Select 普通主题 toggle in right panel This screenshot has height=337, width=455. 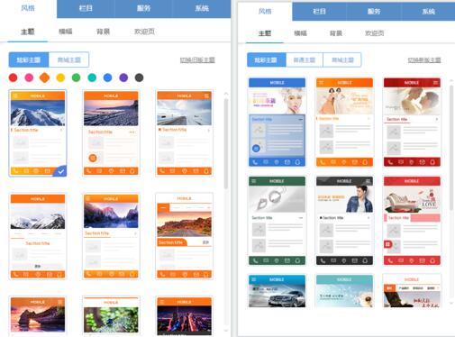[x=305, y=60]
